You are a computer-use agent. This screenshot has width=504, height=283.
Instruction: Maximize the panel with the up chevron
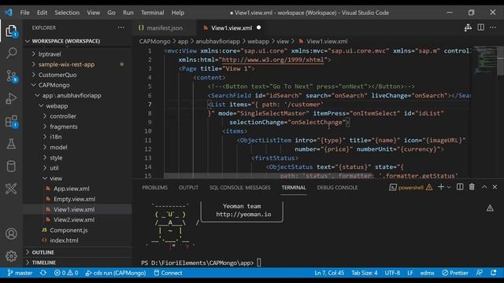coord(484,187)
